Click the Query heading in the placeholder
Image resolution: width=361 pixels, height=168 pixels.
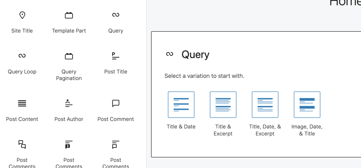pos(195,55)
